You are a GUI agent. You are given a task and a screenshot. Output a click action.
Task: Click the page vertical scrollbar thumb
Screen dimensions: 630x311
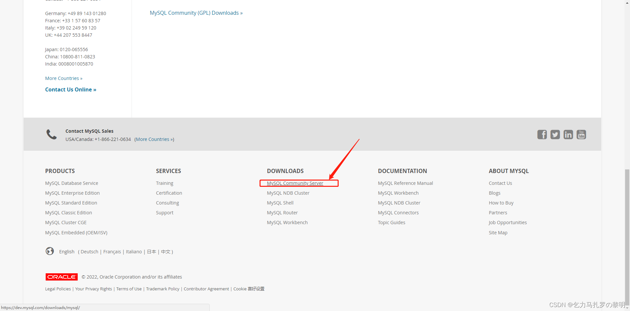coord(627,237)
